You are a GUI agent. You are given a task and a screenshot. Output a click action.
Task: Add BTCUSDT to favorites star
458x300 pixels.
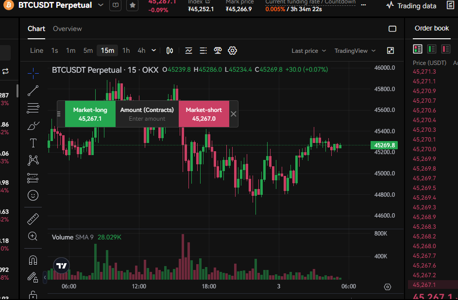tap(132, 5)
